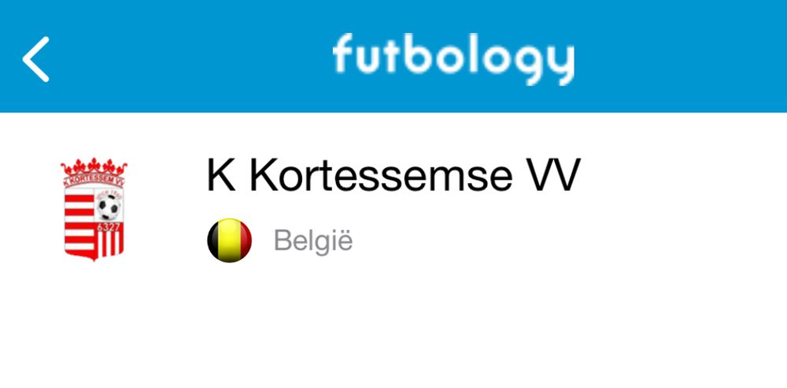Tap the futbology logo in the header
Image resolution: width=787 pixels, height=388 pixels.
point(453,59)
